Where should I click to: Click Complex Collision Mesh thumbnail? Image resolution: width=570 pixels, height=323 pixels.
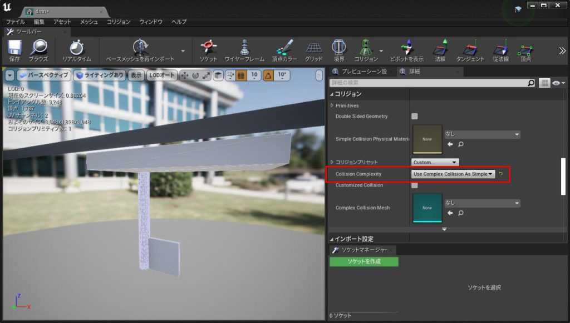(x=427, y=208)
